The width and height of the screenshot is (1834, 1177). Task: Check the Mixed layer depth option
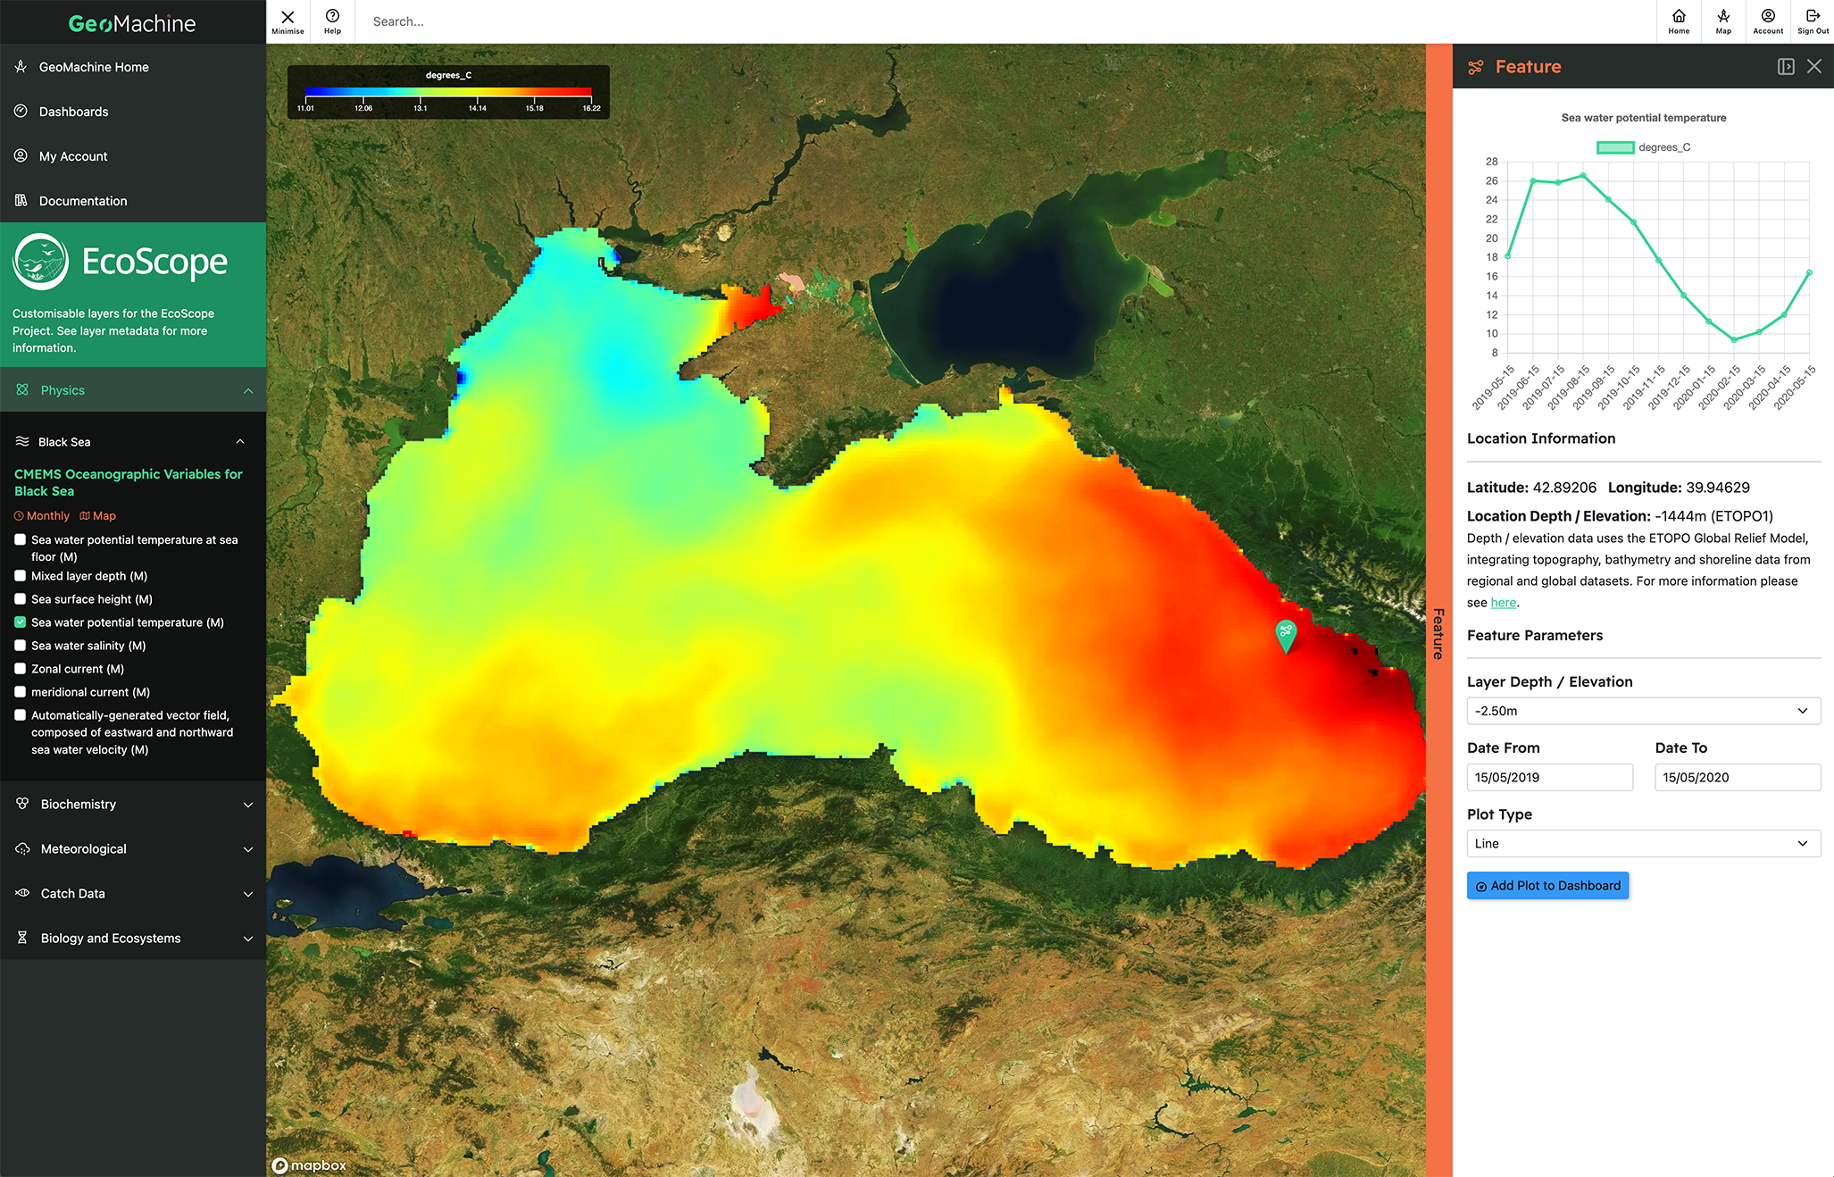coord(20,575)
